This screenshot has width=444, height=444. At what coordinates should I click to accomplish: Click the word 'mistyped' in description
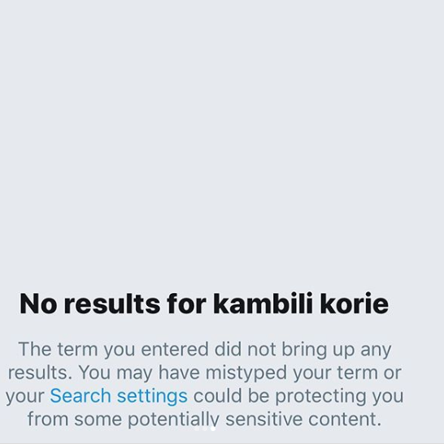point(246,373)
